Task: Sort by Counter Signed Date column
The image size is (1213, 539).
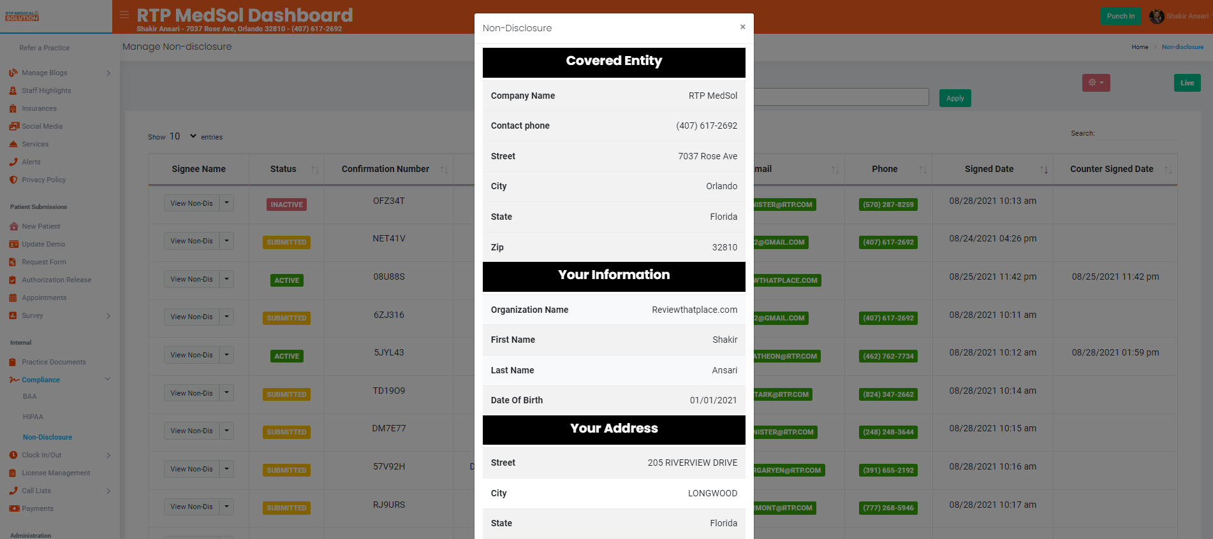Action: (1115, 169)
